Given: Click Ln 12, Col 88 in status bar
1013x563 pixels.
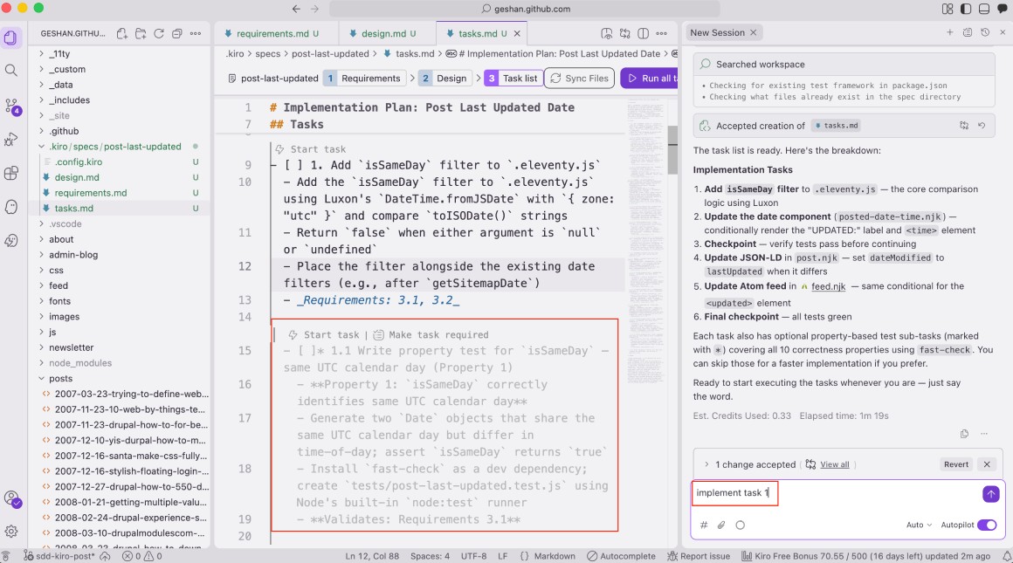Looking at the screenshot, I should point(372,556).
